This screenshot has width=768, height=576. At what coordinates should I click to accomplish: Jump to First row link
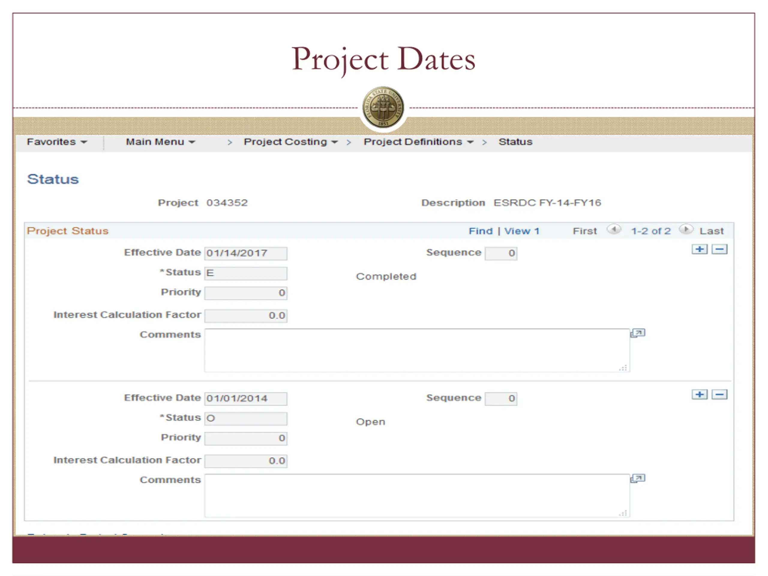585,231
